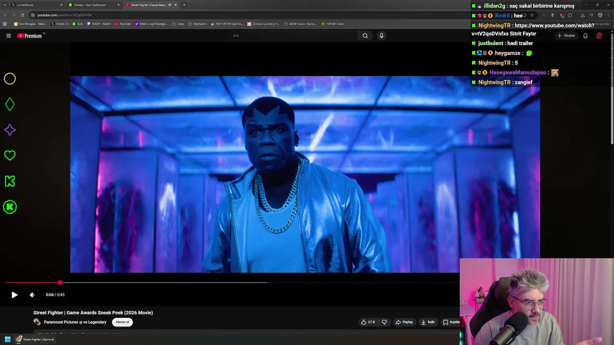Click Chrome Street Fighter taskbar item
This screenshot has height=345, width=614.
pyautogui.click(x=35, y=339)
